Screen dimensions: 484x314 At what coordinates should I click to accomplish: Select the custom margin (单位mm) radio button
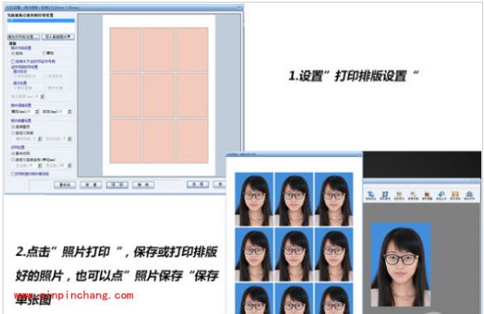[x=13, y=160]
